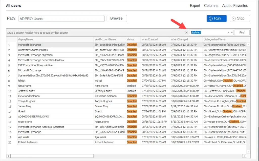Click 'SM_eacbf42a41bd4943b' account name cell
Screen dimensions: 259x161
(x=110, y=50)
